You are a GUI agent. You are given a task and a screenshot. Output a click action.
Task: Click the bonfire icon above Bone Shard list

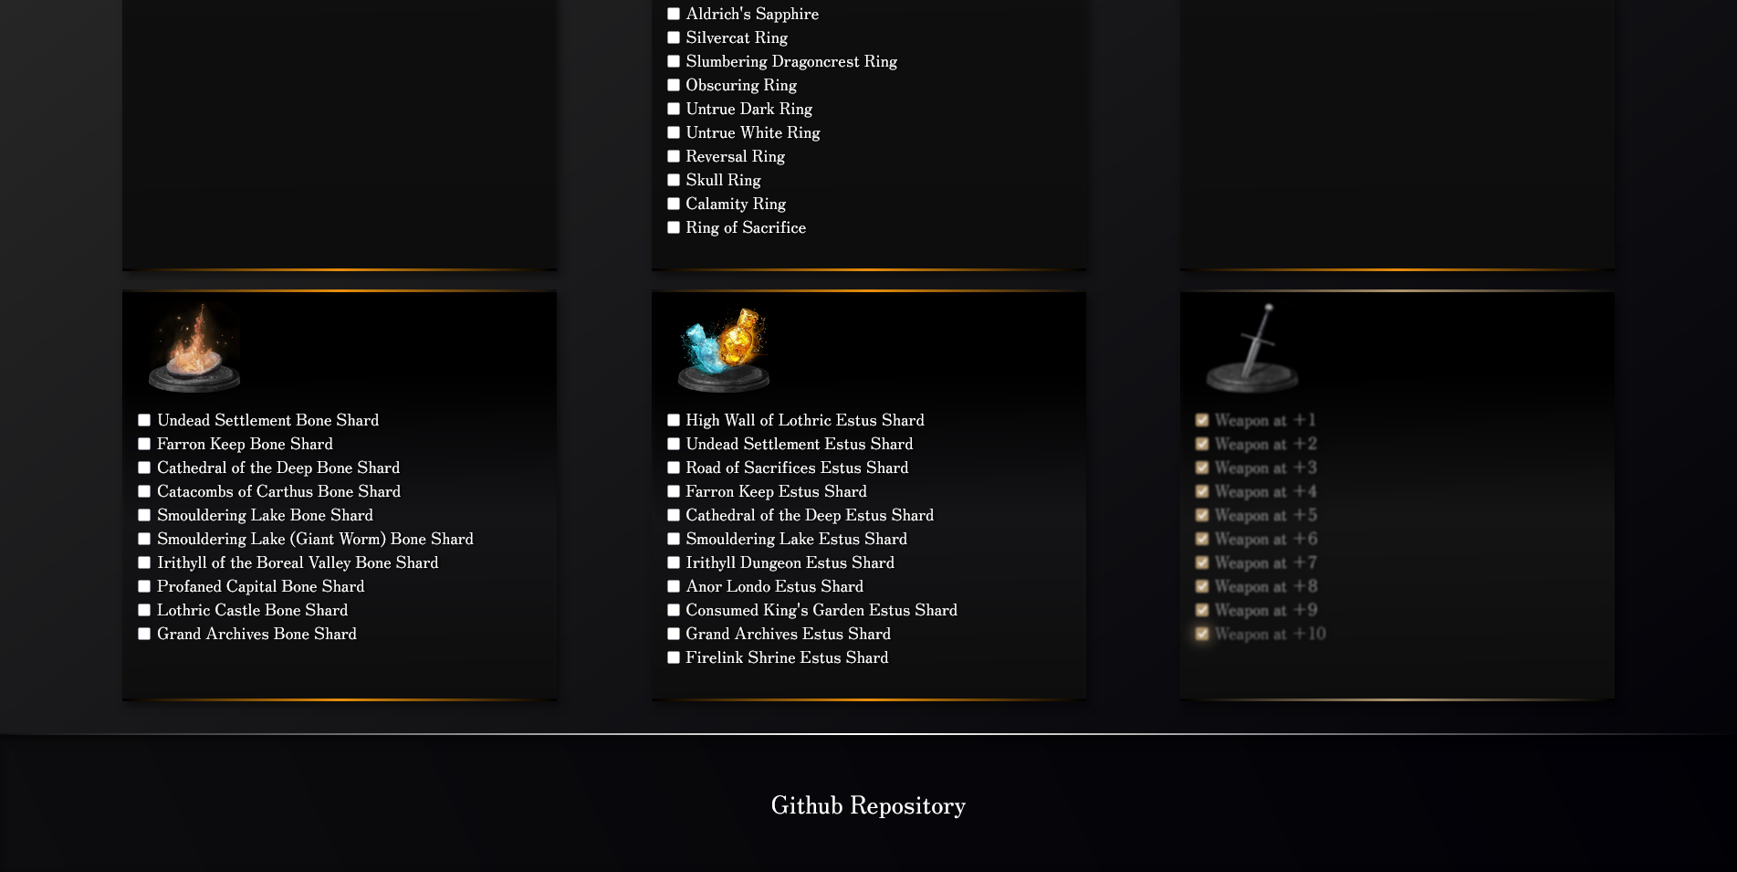[193, 347]
